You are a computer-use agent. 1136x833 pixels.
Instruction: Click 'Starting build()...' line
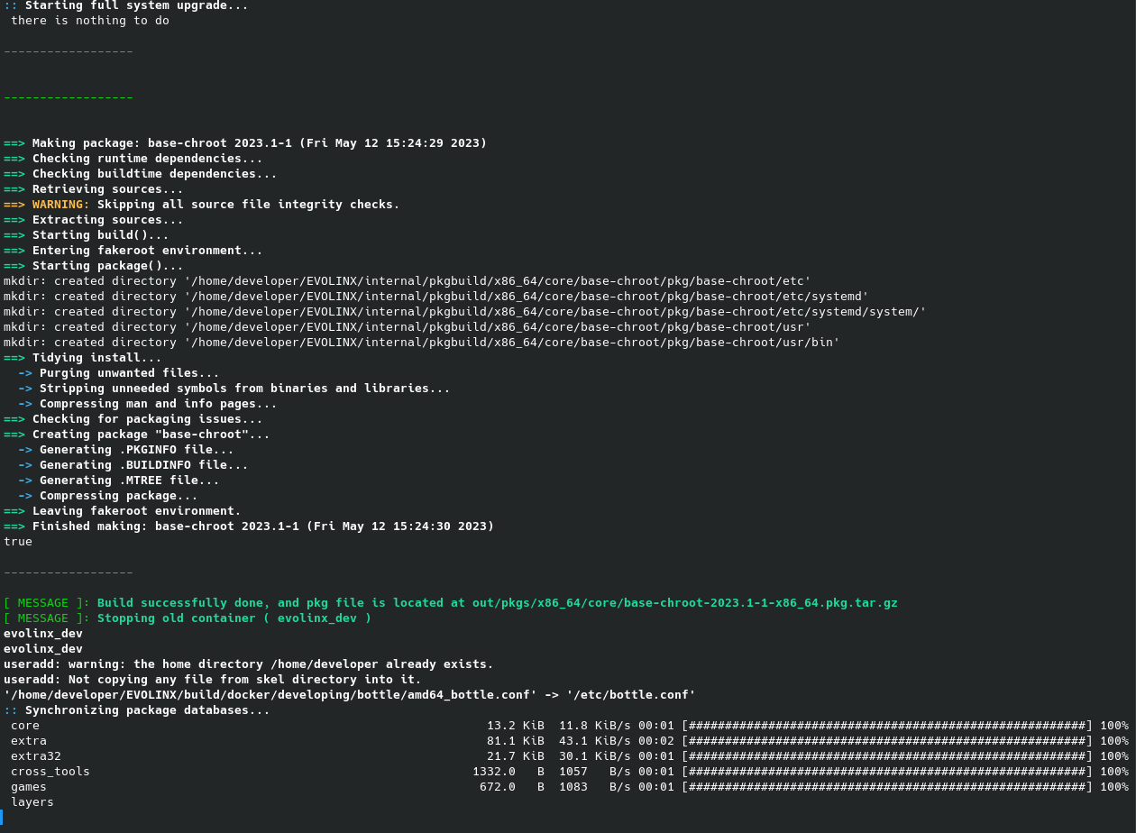pyautogui.click(x=87, y=234)
